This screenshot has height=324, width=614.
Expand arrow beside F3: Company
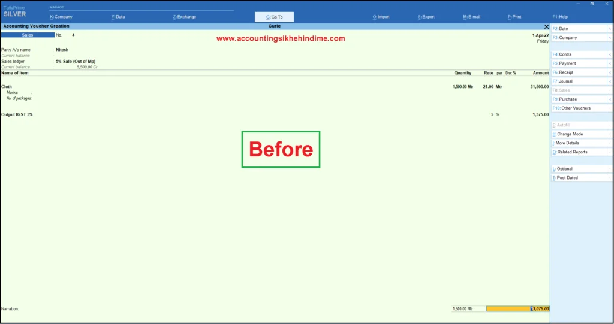pyautogui.click(x=610, y=38)
